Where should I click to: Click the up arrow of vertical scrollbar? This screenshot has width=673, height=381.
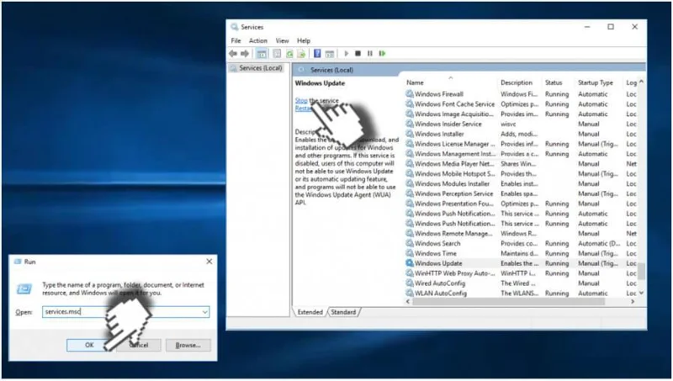tap(641, 82)
